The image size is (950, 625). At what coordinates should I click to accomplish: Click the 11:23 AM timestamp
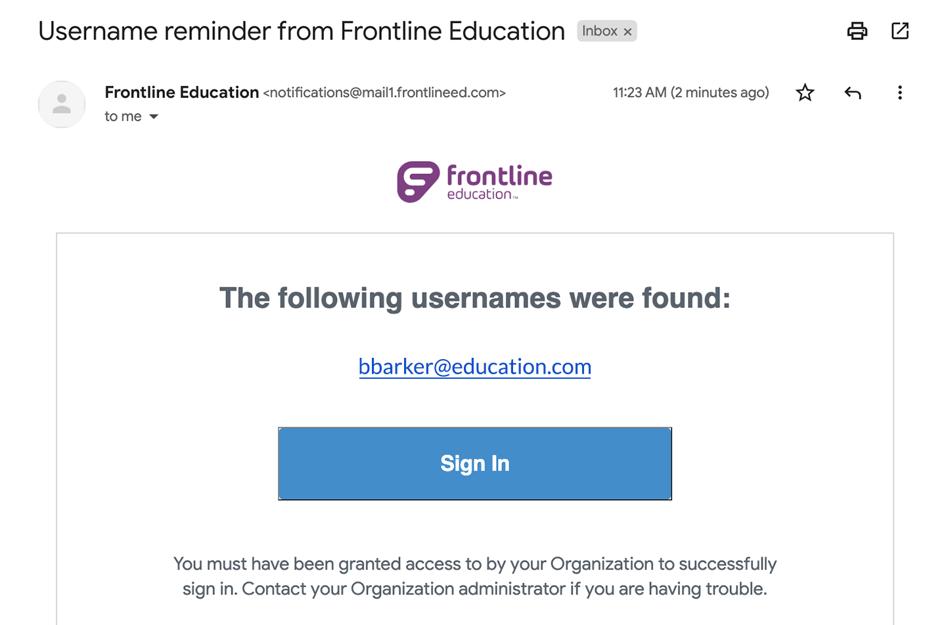coord(690,93)
